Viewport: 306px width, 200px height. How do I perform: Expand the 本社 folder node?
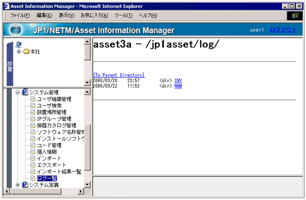(19, 51)
